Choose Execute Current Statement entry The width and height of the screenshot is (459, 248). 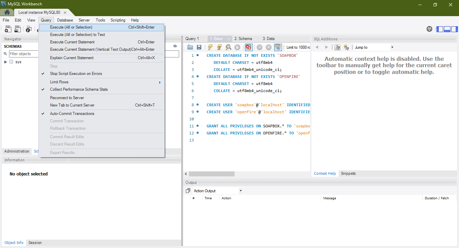pyautogui.click(x=102, y=42)
